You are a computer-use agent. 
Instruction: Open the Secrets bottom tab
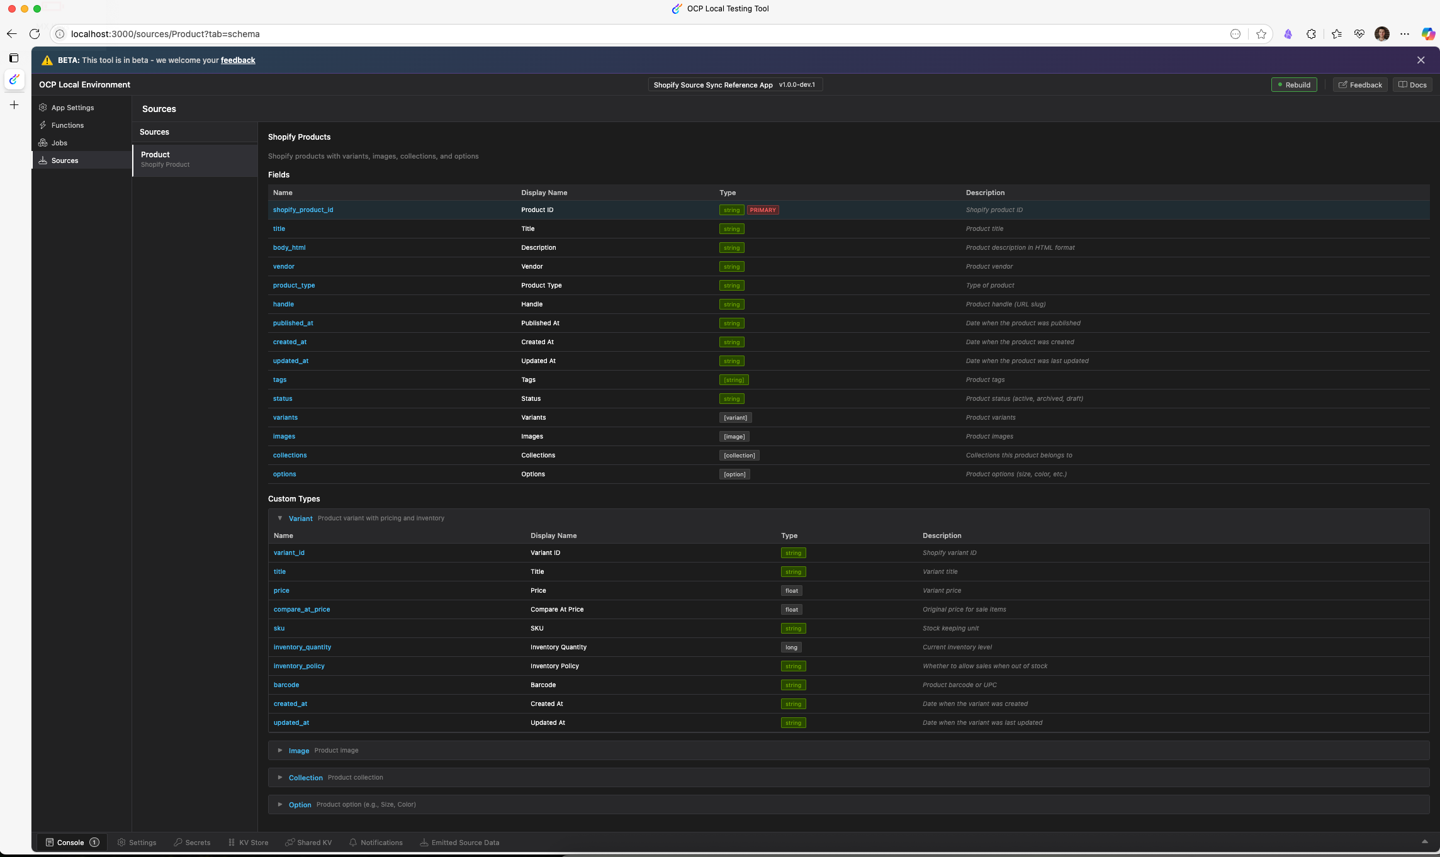(x=192, y=843)
